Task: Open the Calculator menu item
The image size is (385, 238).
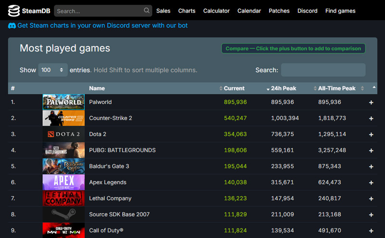Action: pos(216,11)
